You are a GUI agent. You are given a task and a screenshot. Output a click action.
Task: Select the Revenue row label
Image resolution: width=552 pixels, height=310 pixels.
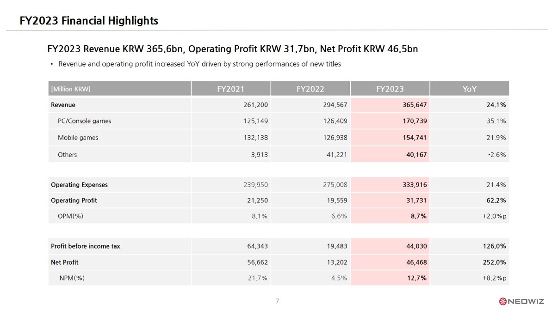click(63, 105)
